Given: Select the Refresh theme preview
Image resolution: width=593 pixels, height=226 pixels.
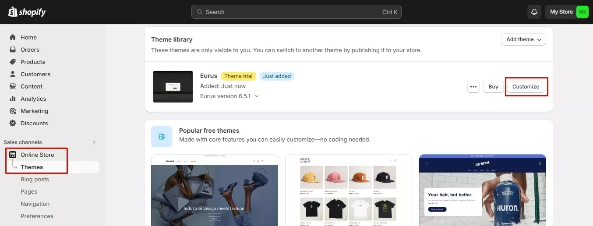Looking at the screenshot, I should 483,190.
